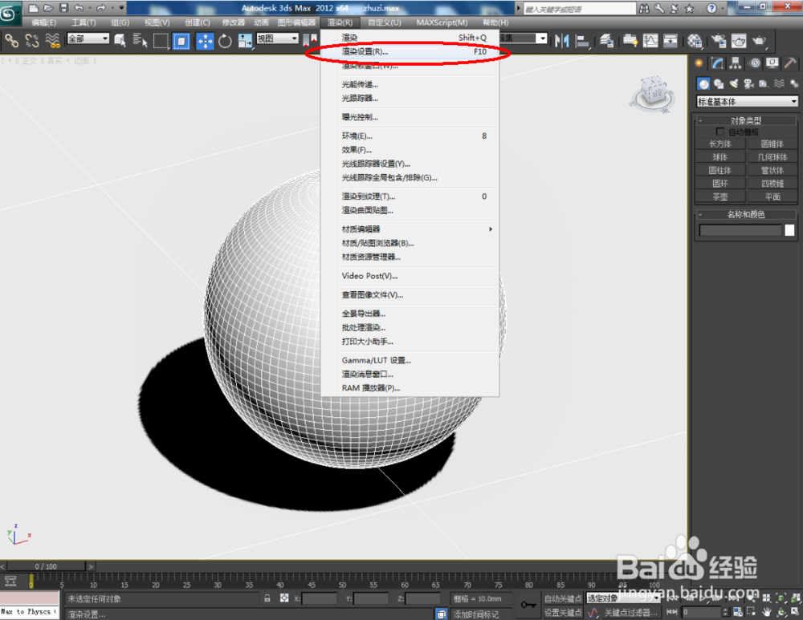Toggle Window/Crossing selection mode

click(181, 40)
